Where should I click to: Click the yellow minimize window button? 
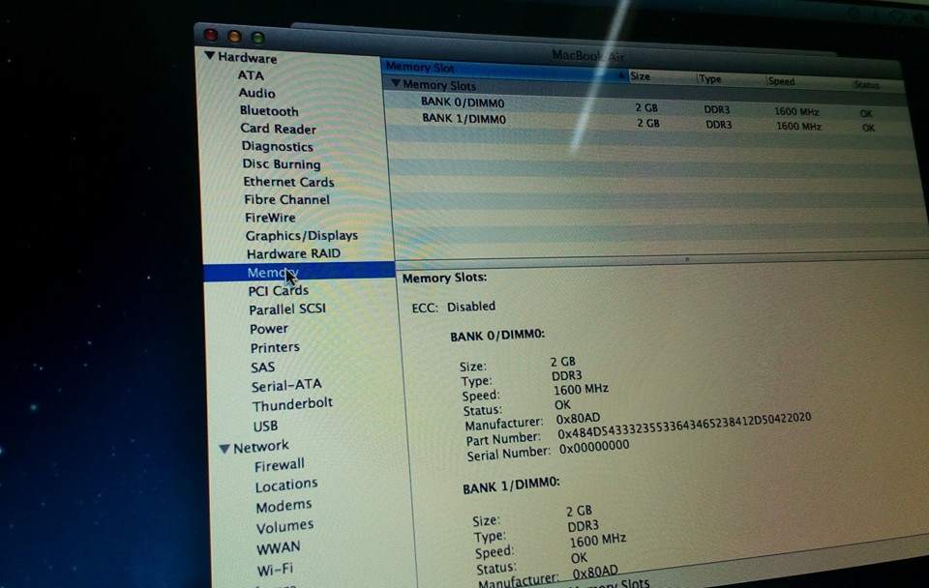coord(233,37)
